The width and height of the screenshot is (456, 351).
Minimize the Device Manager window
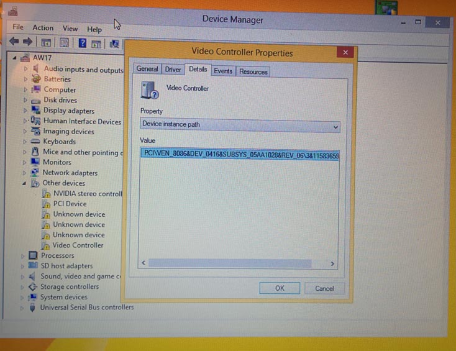(x=403, y=23)
